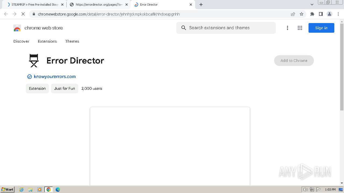Click the extension screenshot preview area
This screenshot has height=193, width=344.
[170, 146]
